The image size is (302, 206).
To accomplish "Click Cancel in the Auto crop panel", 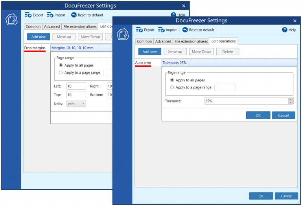I will (283, 115).
